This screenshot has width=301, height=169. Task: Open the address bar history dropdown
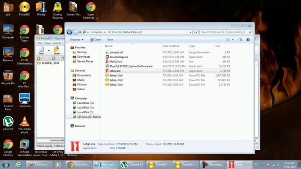click(190, 32)
